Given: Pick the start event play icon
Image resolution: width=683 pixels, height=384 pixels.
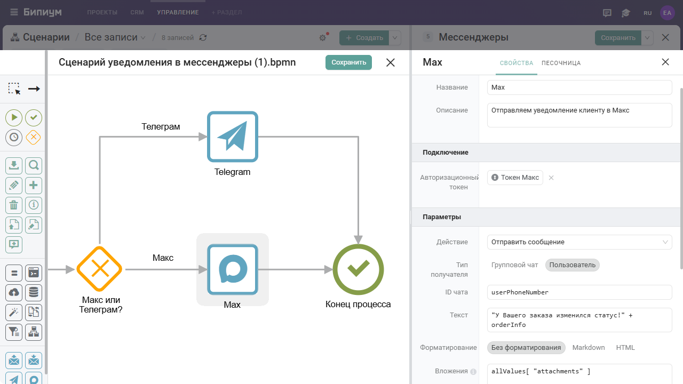Looking at the screenshot, I should click(x=14, y=117).
